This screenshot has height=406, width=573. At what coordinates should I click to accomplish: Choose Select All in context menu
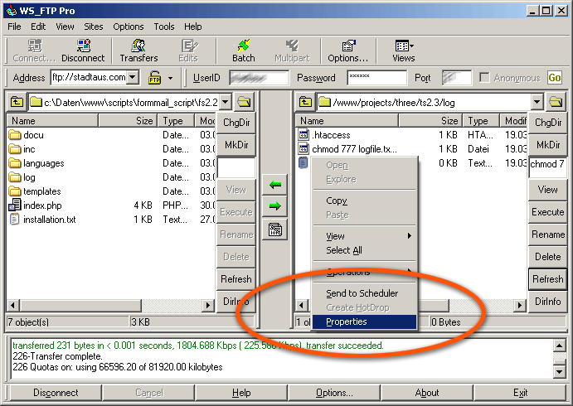tap(364, 250)
